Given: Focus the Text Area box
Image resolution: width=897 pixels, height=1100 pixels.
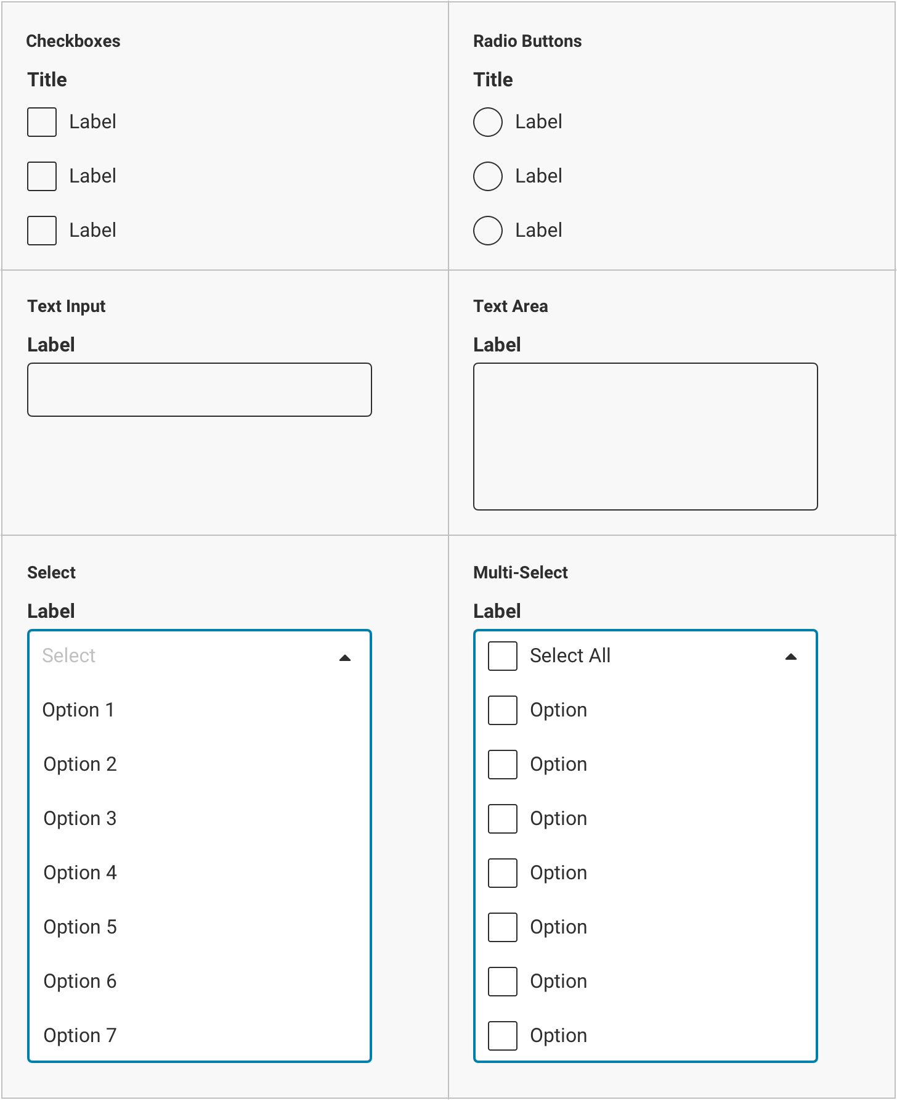Looking at the screenshot, I should (x=645, y=437).
